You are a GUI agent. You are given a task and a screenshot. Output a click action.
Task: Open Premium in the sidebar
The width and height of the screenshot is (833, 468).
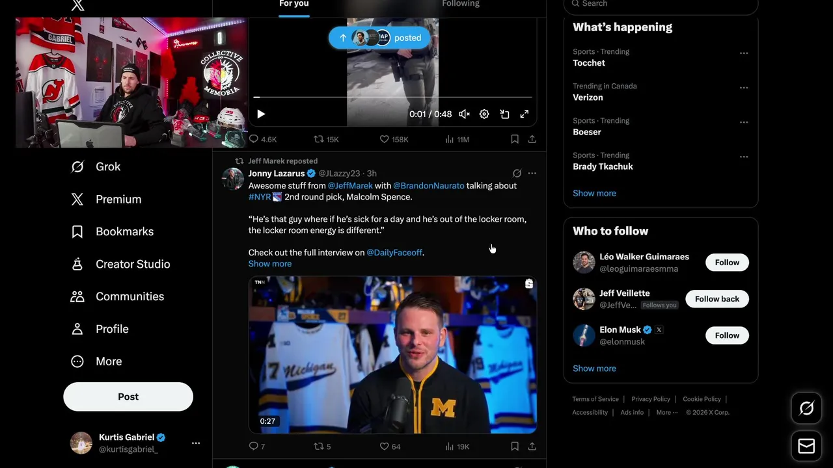point(106,199)
